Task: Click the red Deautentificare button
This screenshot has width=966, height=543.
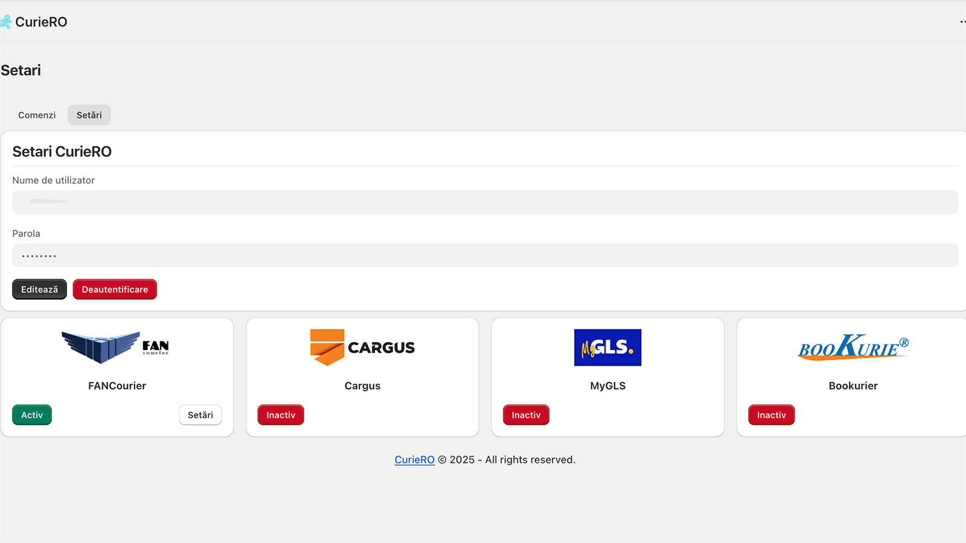Action: click(115, 289)
